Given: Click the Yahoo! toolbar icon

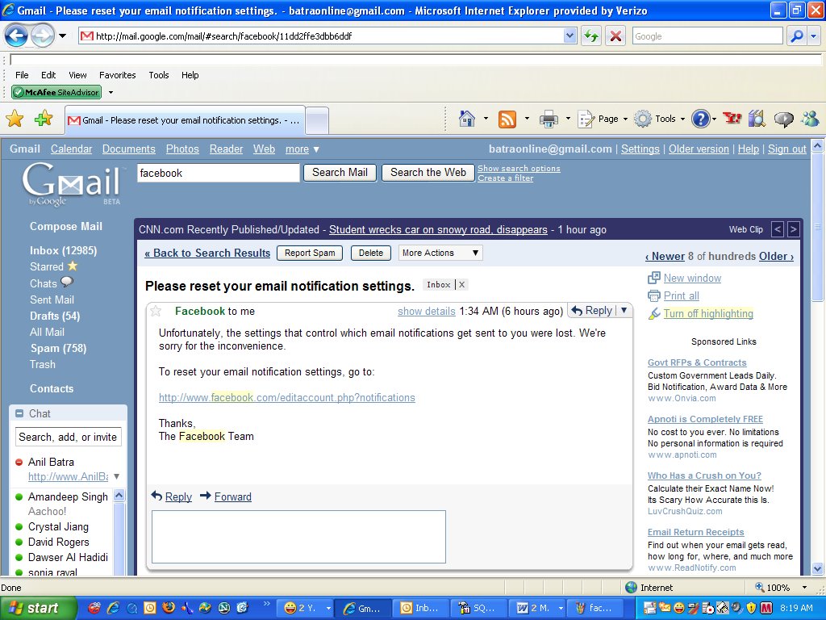Looking at the screenshot, I should [x=732, y=118].
